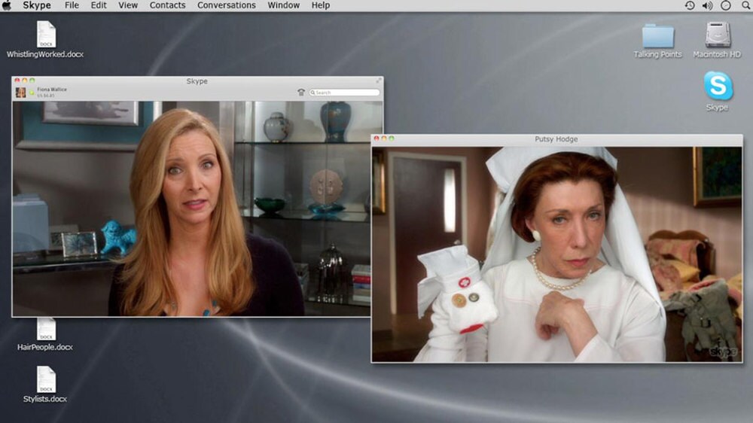Open the Conversations menu
The image size is (753, 423).
point(226,5)
